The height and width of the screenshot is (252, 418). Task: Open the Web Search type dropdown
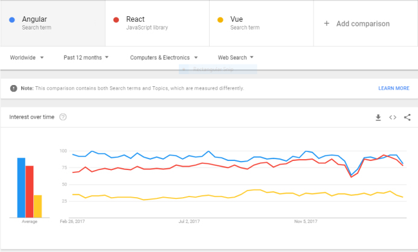pos(236,57)
